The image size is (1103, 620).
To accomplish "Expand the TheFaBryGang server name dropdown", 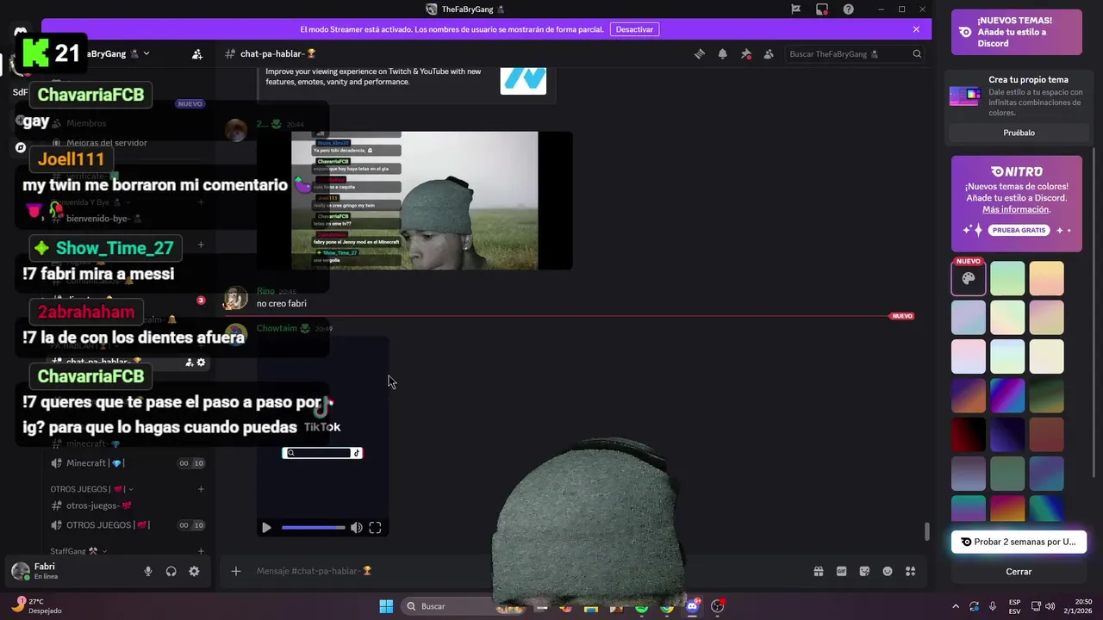I will point(146,53).
